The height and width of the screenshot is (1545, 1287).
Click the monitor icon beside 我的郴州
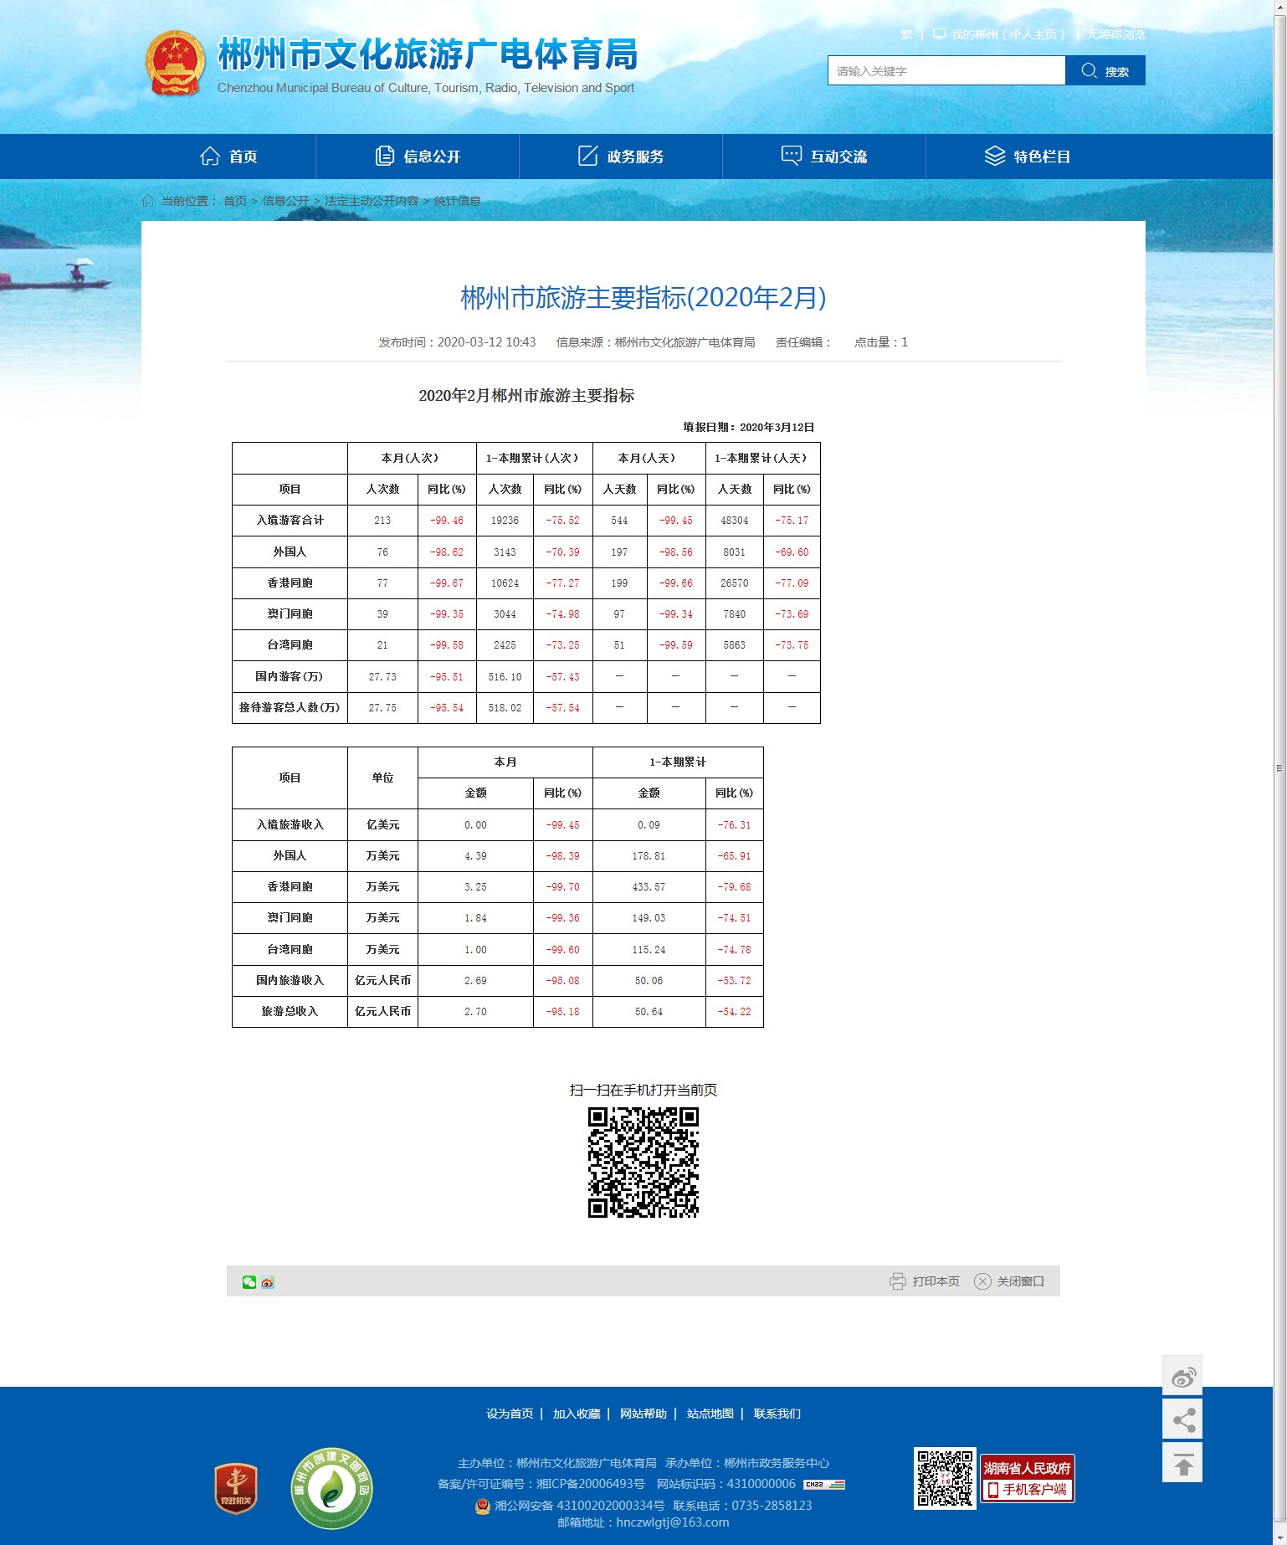click(940, 34)
